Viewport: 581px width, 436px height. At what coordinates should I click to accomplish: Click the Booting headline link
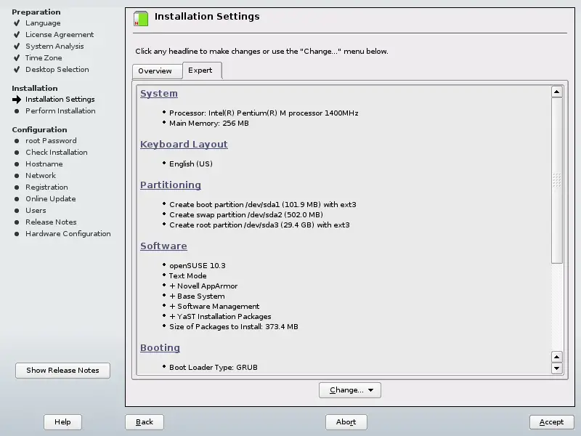click(x=160, y=348)
